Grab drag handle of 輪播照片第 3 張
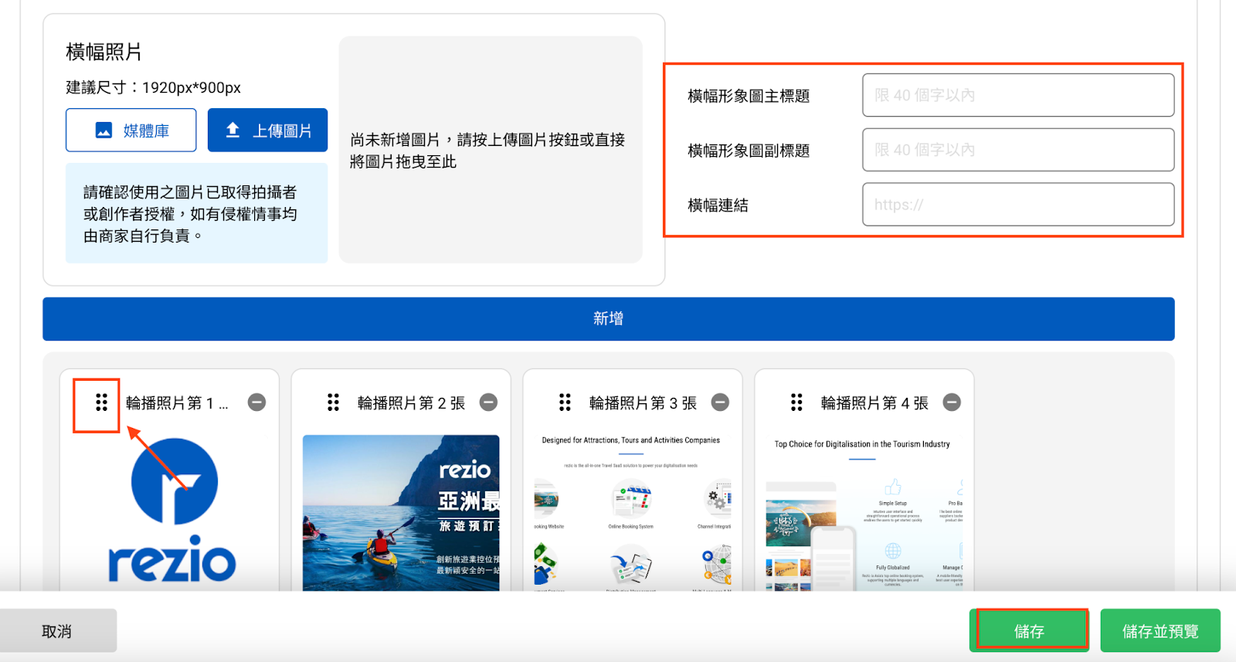The width and height of the screenshot is (1236, 662). (x=565, y=402)
